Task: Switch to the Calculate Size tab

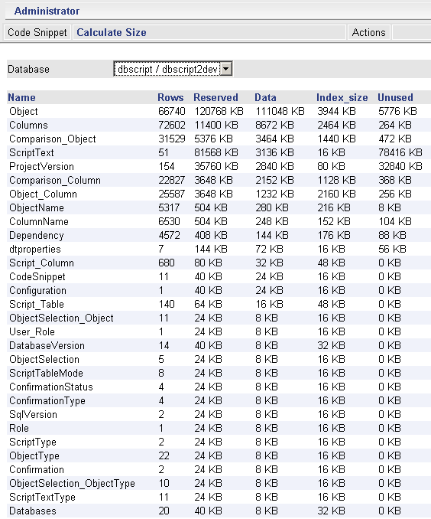Action: (x=112, y=32)
